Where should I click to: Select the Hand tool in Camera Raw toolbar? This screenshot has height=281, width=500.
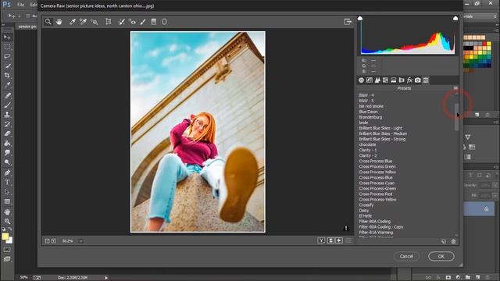point(59,22)
